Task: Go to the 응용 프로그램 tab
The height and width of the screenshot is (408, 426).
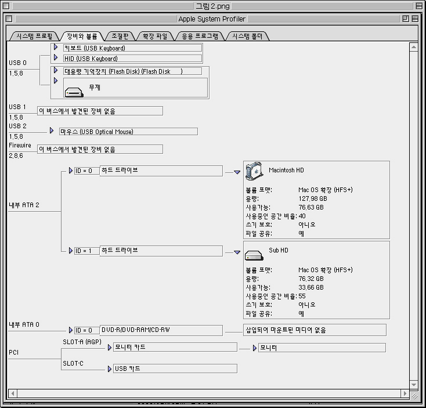Action: point(200,36)
